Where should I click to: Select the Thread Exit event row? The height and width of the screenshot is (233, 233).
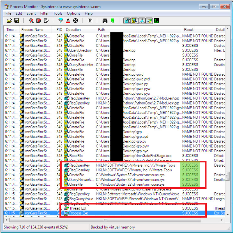pos(114,208)
